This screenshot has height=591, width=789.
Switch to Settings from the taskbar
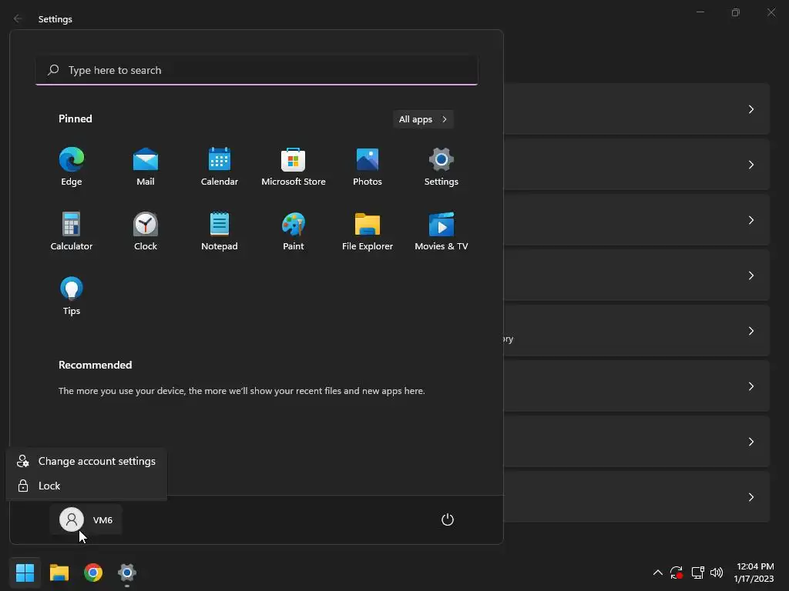click(127, 573)
